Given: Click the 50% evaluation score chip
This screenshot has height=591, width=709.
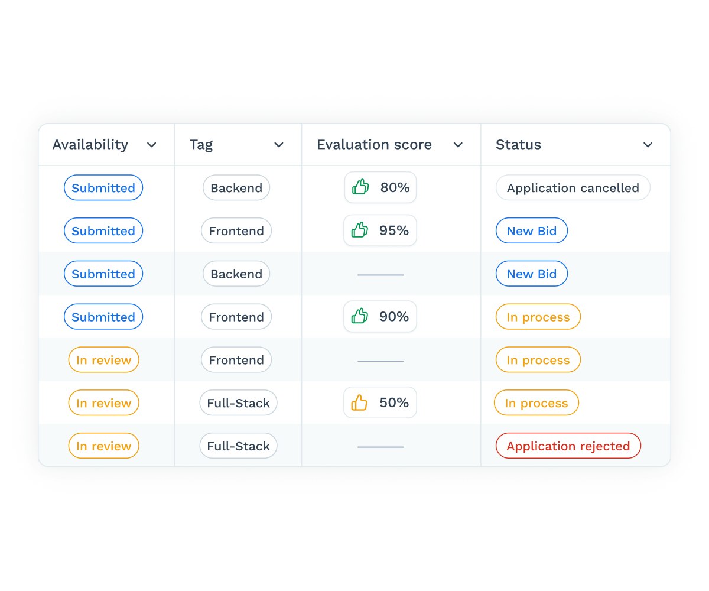Looking at the screenshot, I should 380,403.
